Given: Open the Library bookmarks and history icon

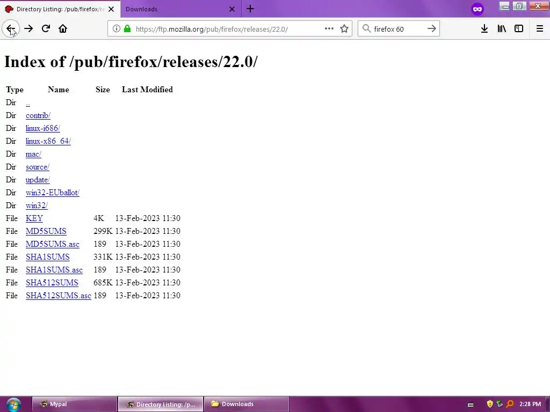Looking at the screenshot, I should 502,29.
